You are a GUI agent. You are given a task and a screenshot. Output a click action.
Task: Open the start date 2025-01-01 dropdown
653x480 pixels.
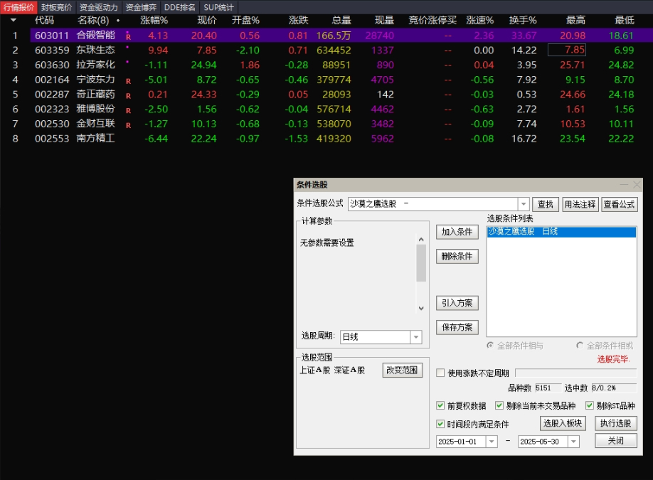tap(492, 442)
